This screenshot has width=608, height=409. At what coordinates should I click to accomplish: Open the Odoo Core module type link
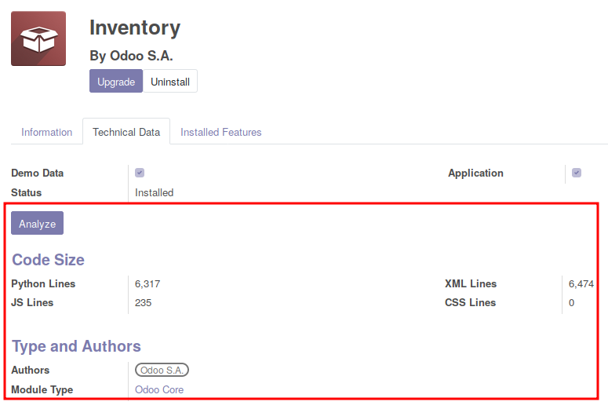pos(159,389)
